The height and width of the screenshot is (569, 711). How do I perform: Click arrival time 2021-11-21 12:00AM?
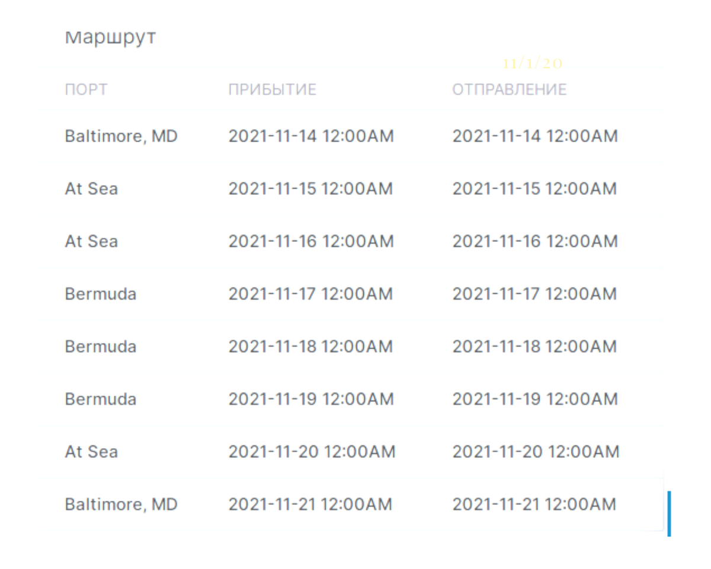pos(310,504)
